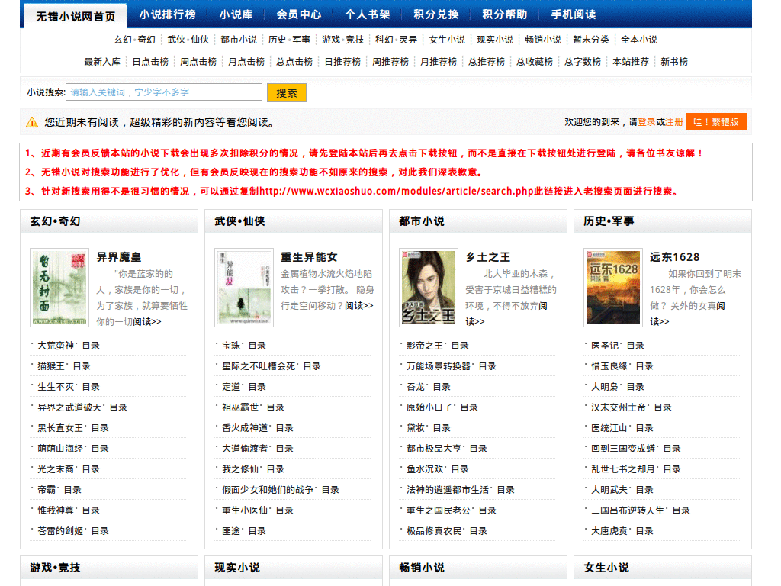Click the 注册 register link

[674, 121]
